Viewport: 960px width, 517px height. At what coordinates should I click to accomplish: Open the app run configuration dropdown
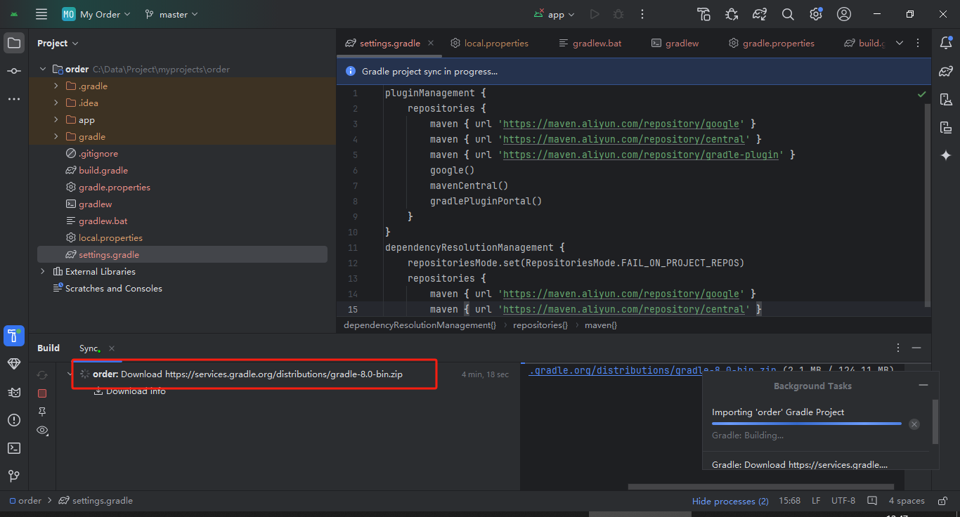(x=554, y=14)
